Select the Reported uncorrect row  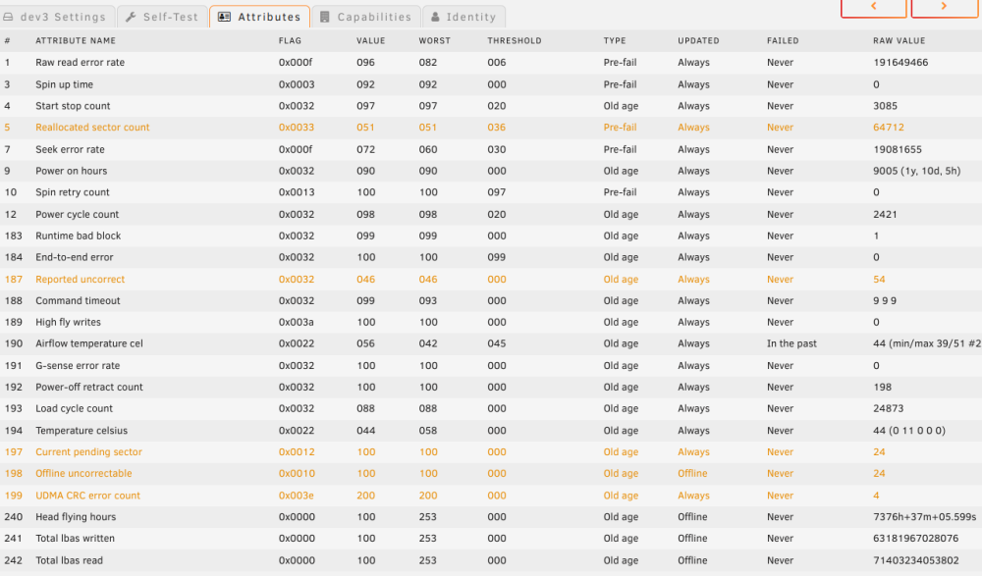(491, 280)
